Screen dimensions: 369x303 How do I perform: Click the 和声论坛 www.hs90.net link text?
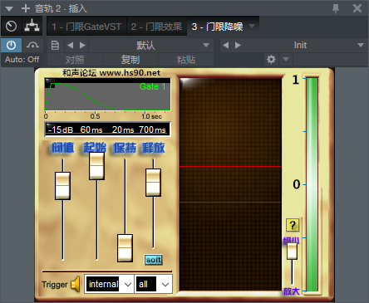point(111,73)
